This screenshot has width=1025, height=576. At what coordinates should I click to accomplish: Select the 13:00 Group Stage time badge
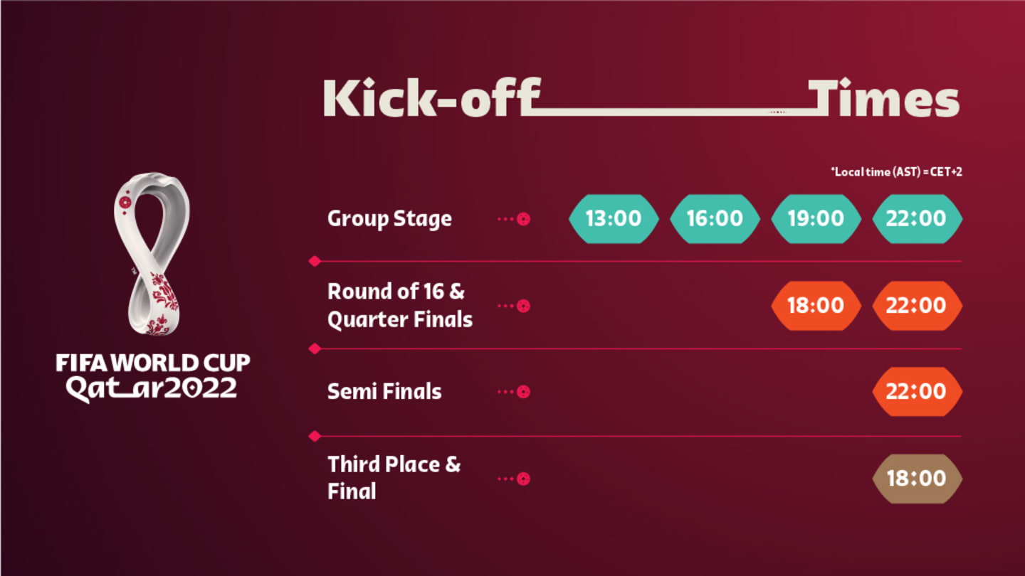point(614,218)
